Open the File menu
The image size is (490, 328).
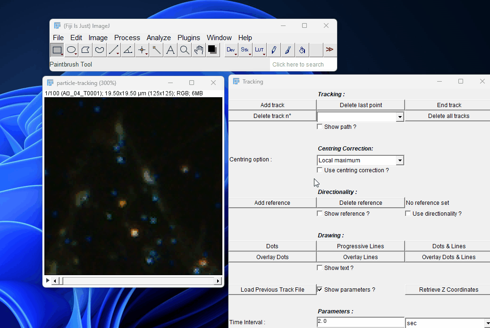coord(58,38)
